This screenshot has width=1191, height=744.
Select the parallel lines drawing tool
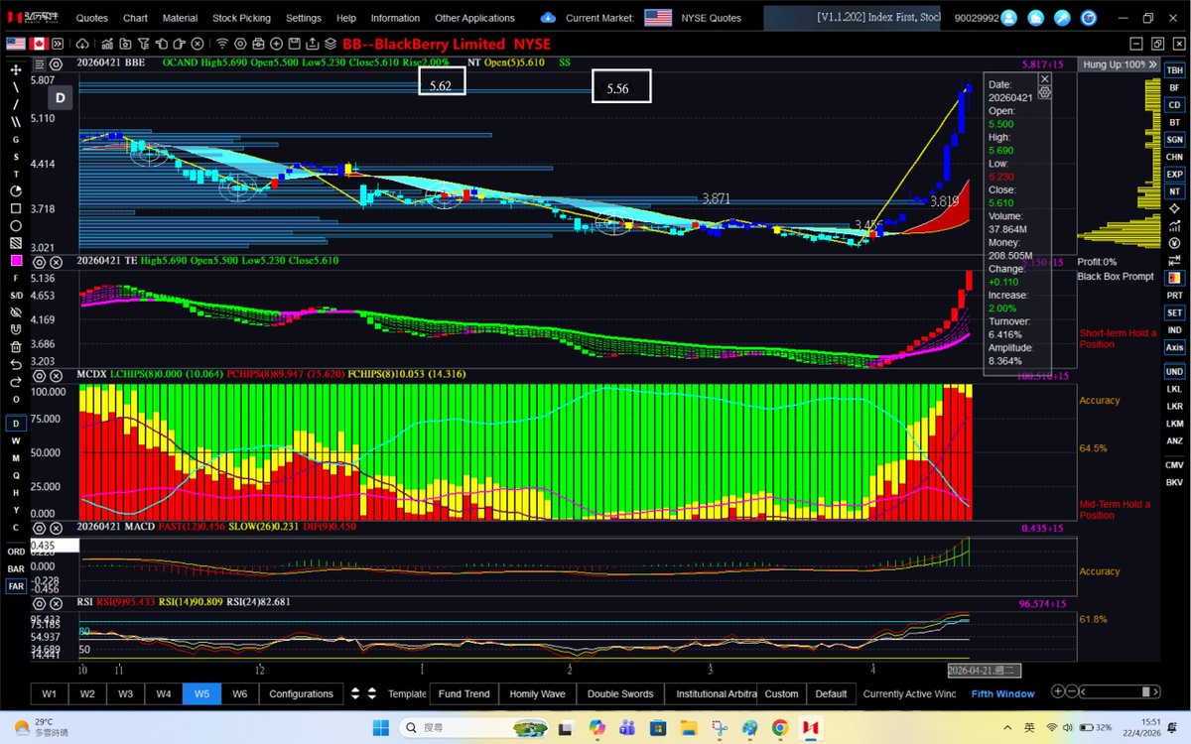tap(16, 121)
